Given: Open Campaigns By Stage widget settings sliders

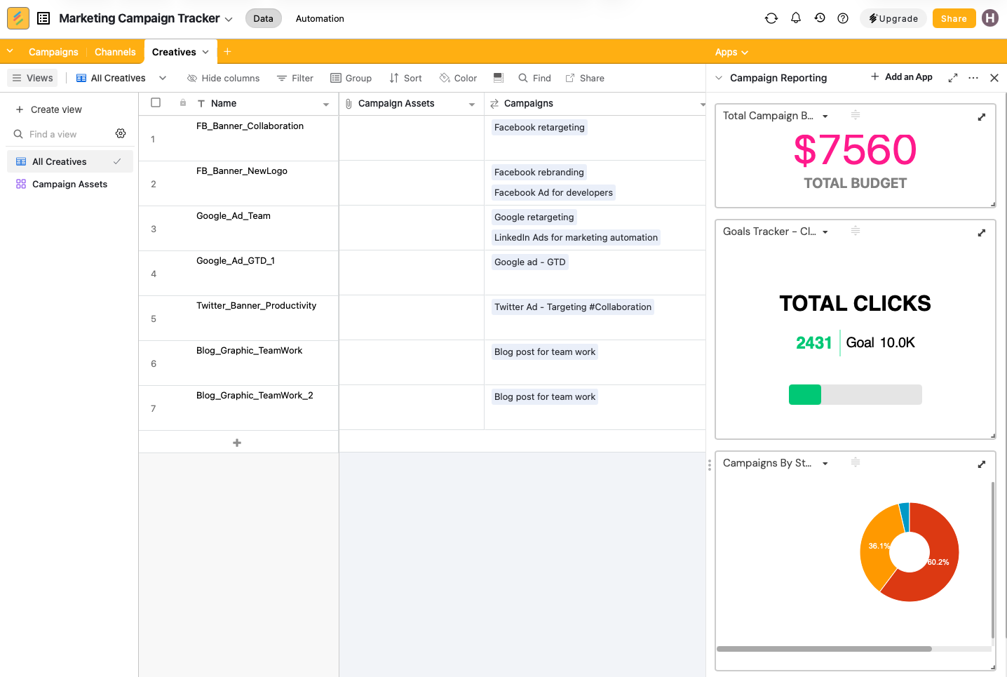Looking at the screenshot, I should point(855,462).
